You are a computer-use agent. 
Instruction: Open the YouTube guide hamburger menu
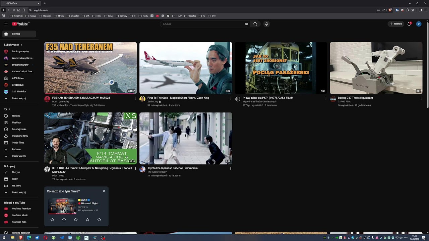click(x=6, y=24)
